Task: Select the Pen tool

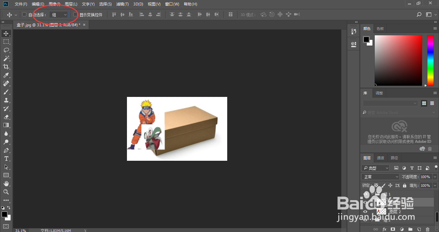Action: (6, 150)
